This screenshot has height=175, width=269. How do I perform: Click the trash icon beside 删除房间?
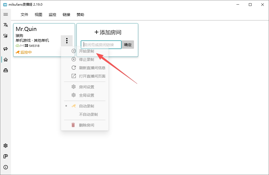[73, 125]
